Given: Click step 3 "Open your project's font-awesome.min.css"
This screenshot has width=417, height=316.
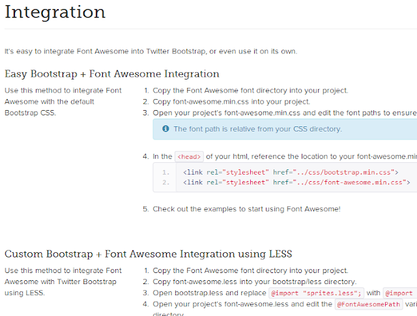Looking at the screenshot, I should (x=285, y=113).
